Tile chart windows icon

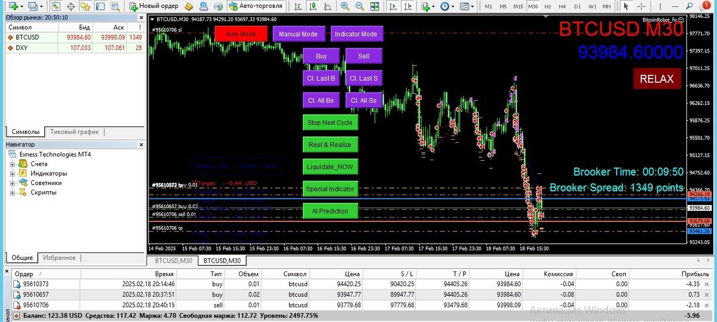point(375,6)
